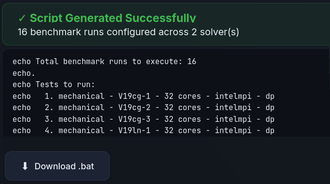Click dp at end of V19cg-2 row
The height and width of the screenshot is (184, 330).
click(270, 108)
